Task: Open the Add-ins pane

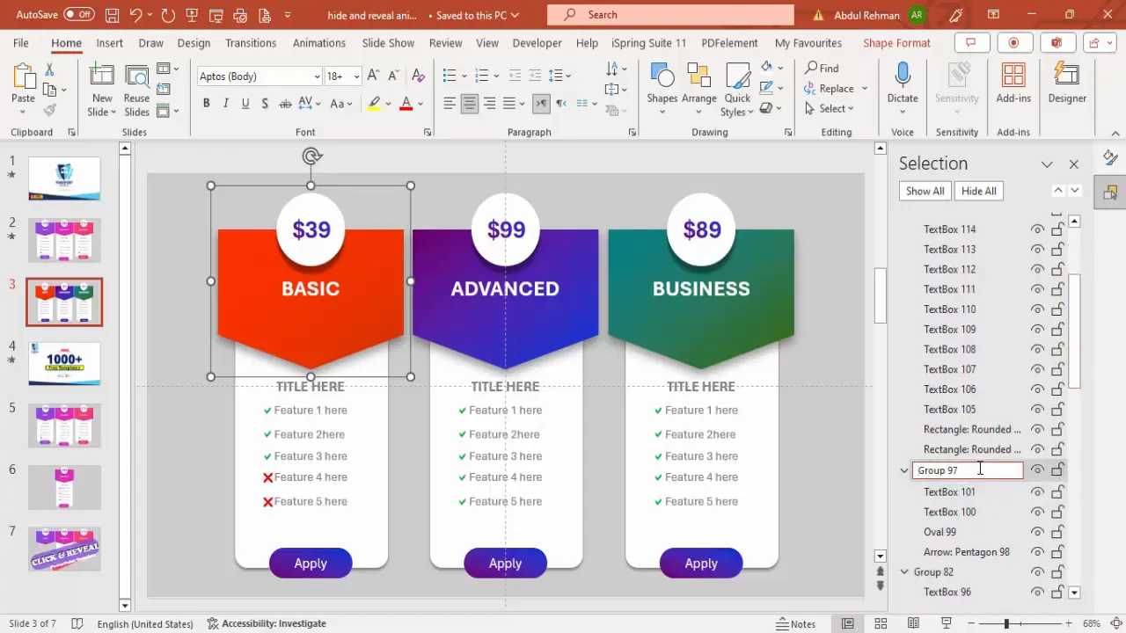Action: click(x=1013, y=84)
